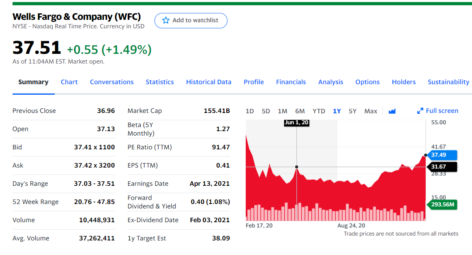Image resolution: width=472 pixels, height=255 pixels.
Task: Click the Earnings Date Apr 13, 2021
Action: 210,183
